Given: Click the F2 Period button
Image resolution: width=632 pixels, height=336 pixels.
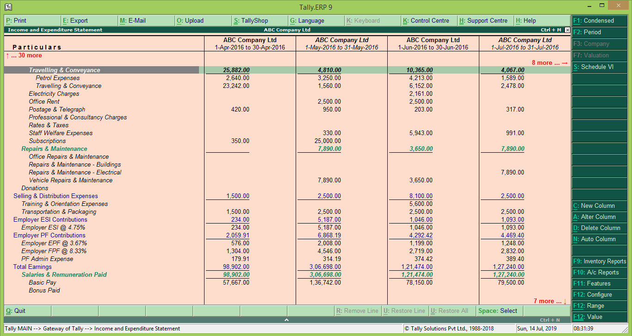Looking at the screenshot, I should 599,32.
